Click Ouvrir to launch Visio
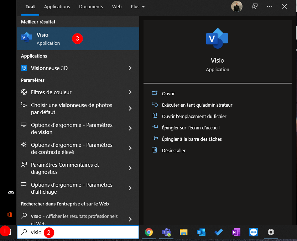 pyautogui.click(x=168, y=93)
